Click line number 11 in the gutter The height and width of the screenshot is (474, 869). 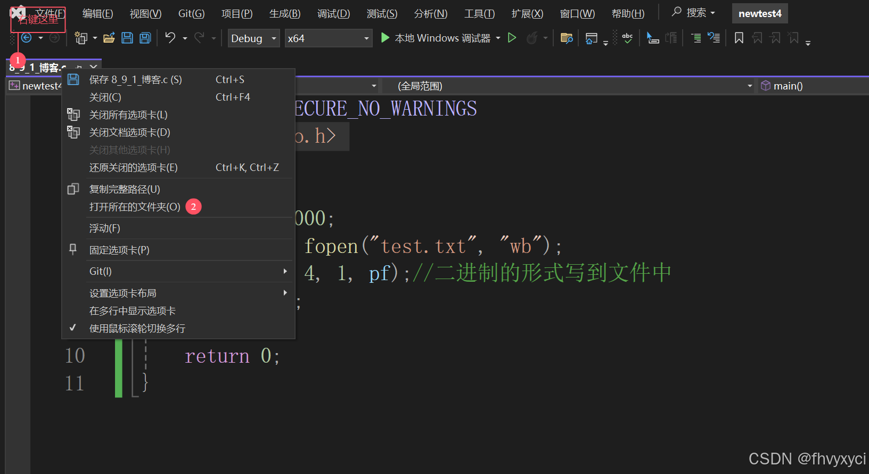pos(75,383)
